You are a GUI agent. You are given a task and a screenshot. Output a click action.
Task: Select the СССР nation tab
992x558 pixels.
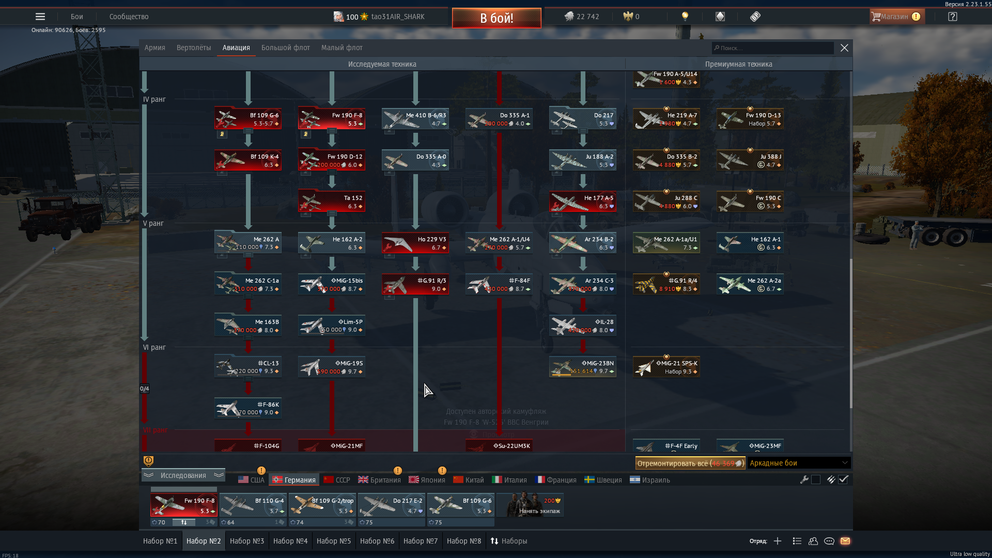(x=337, y=480)
